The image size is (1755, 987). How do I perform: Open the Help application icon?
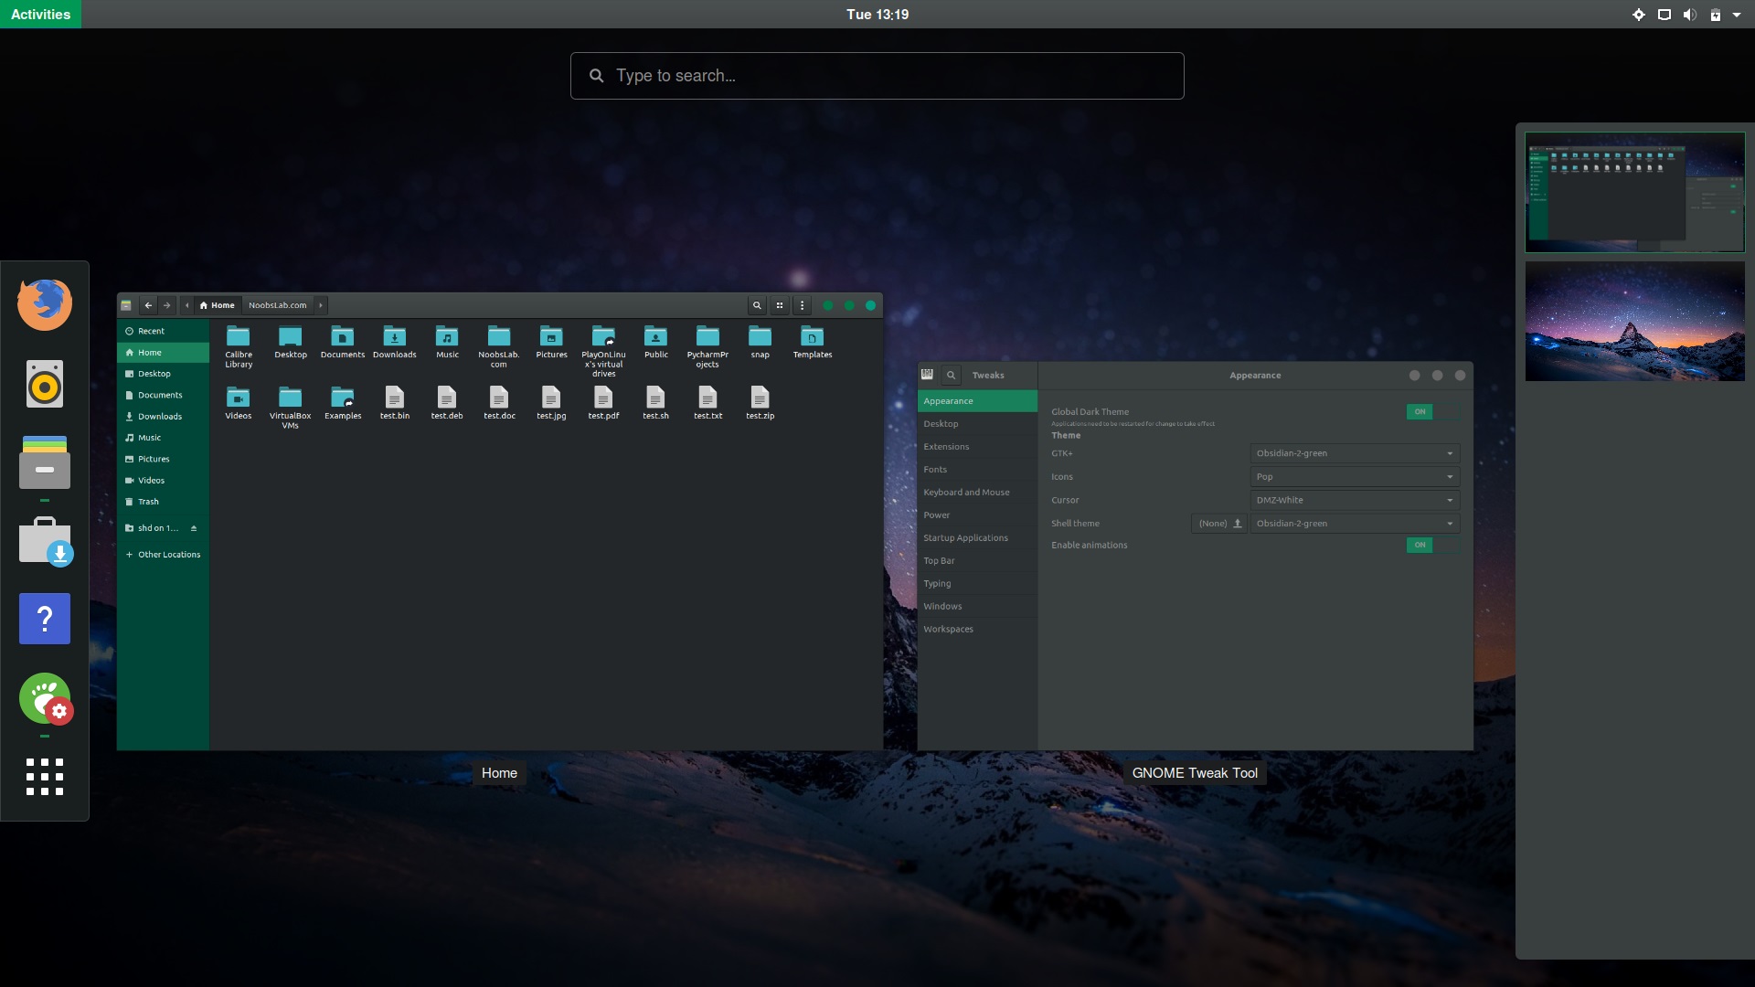click(x=44, y=619)
